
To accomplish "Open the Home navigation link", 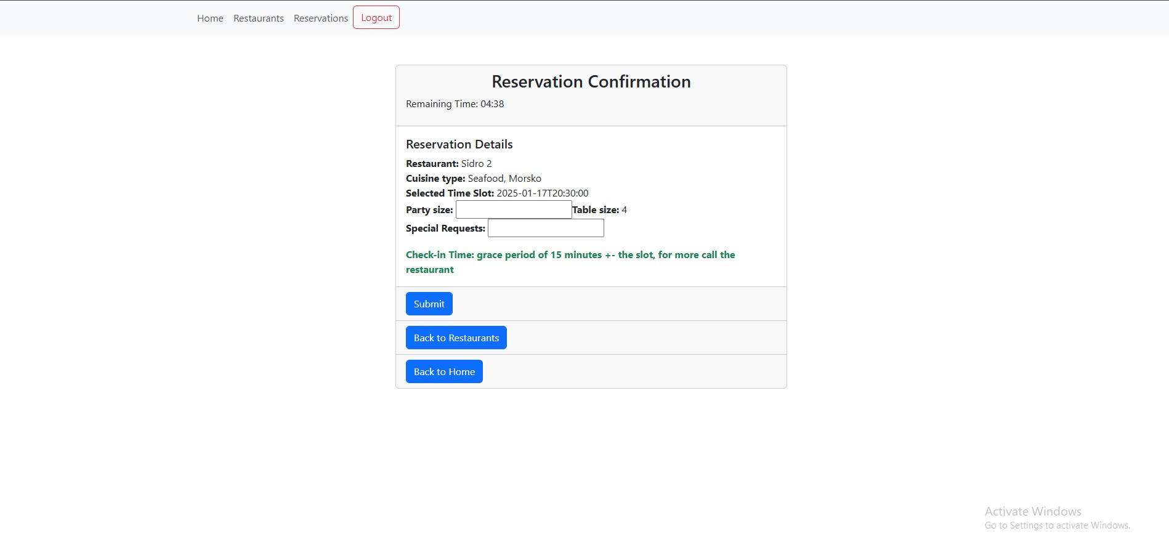I will 210,18.
